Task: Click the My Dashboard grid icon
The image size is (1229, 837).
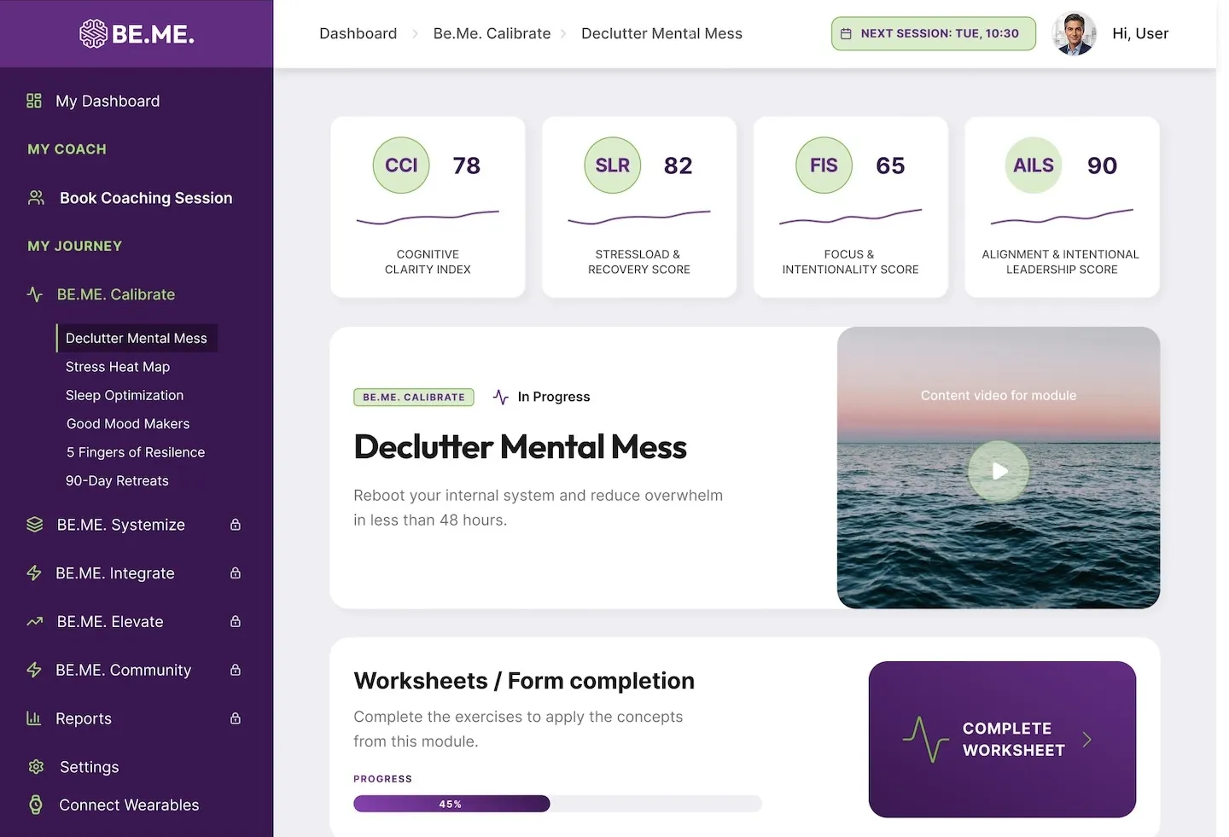Action: click(x=34, y=101)
